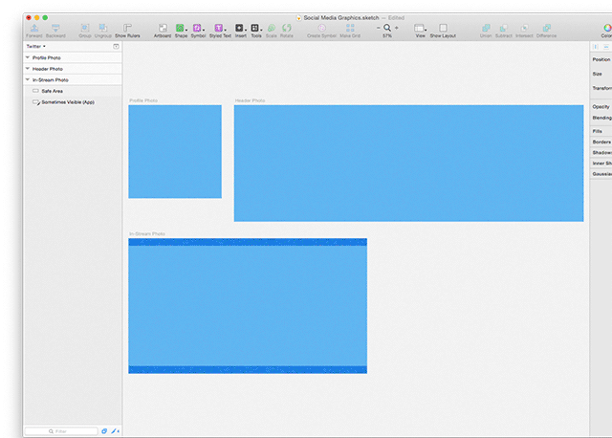612x438 pixels.
Task: Select the Sometimes Visible (App) layer
Action: (x=73, y=102)
